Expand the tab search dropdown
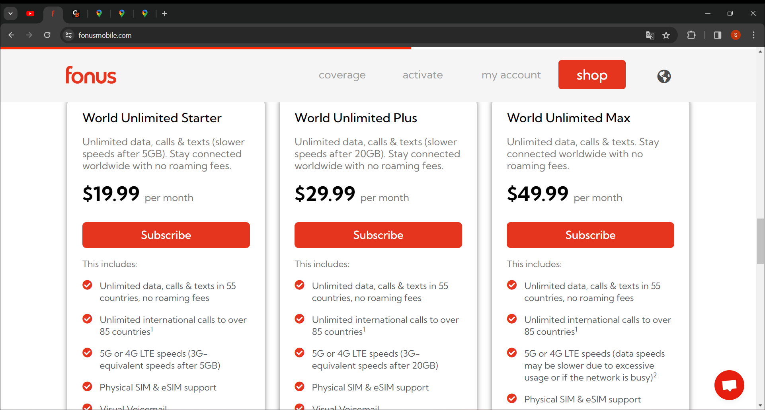The width and height of the screenshot is (765, 410). pyautogui.click(x=11, y=14)
